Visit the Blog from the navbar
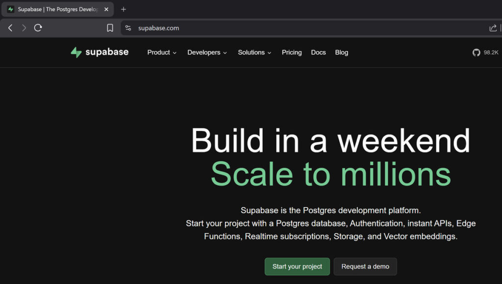Image resolution: width=502 pixels, height=284 pixels. point(342,52)
